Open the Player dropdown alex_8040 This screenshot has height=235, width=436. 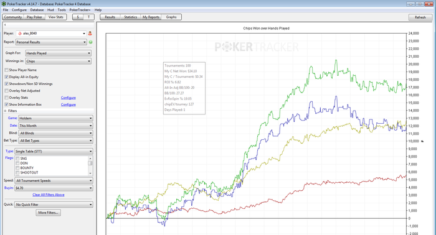point(51,34)
